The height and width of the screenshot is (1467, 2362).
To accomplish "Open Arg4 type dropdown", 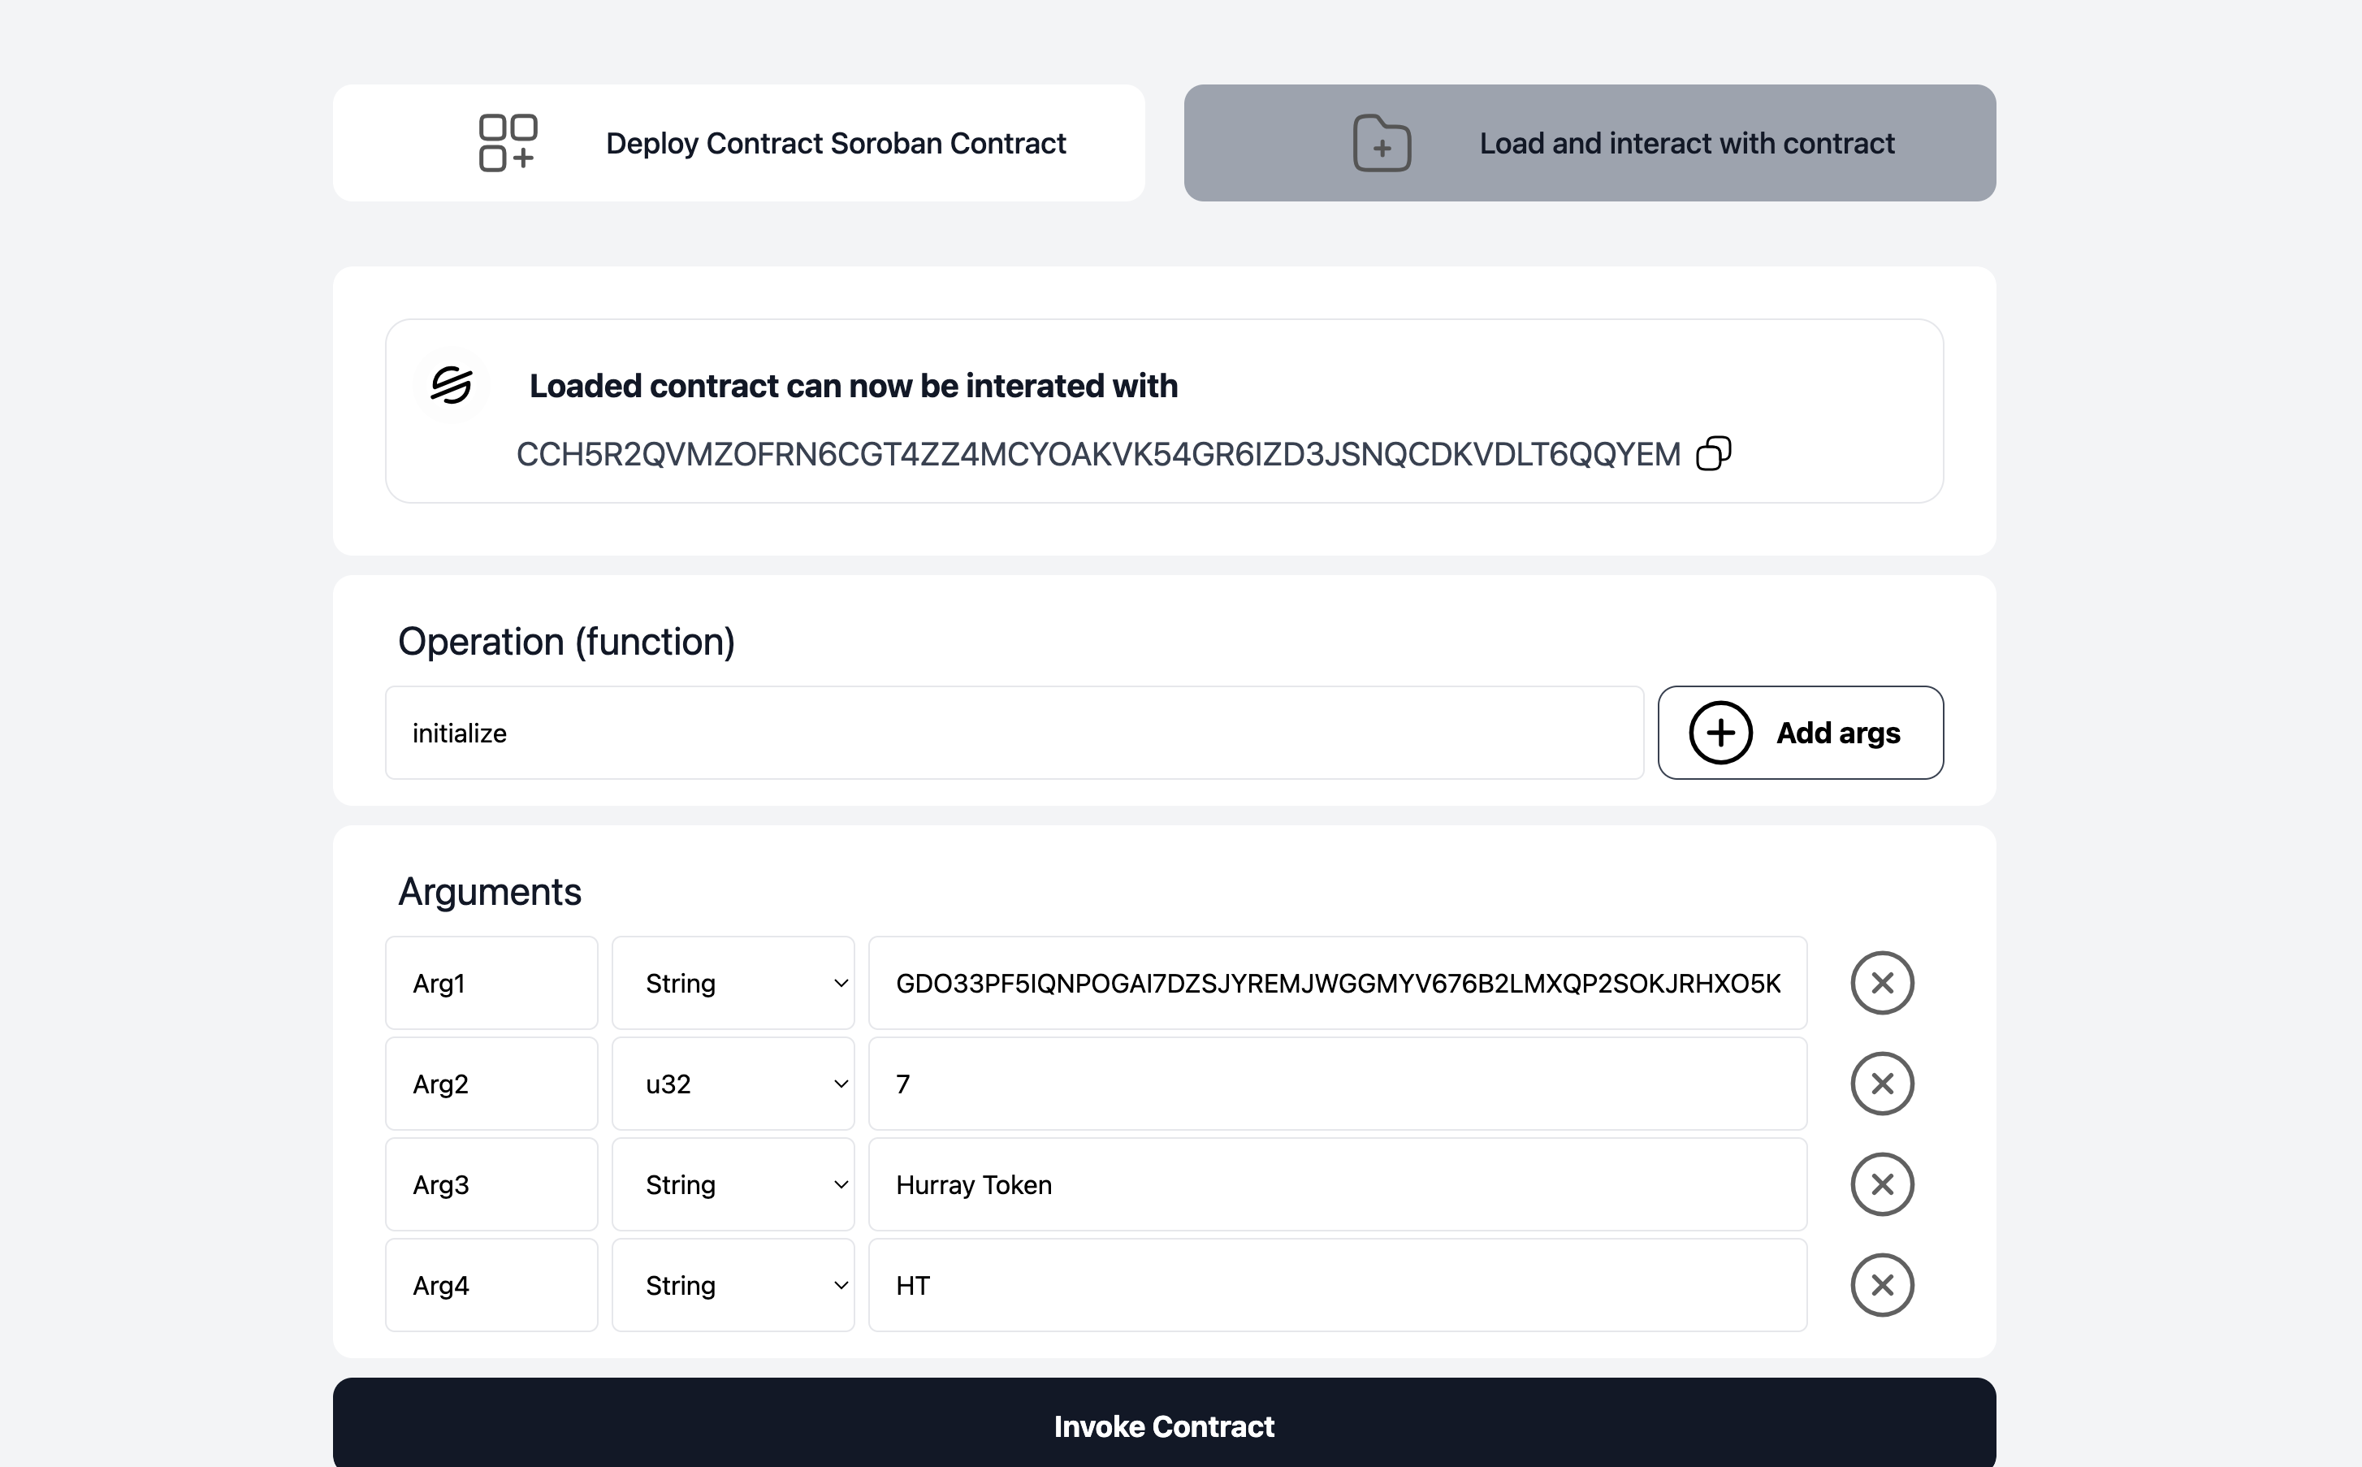I will [x=733, y=1286].
